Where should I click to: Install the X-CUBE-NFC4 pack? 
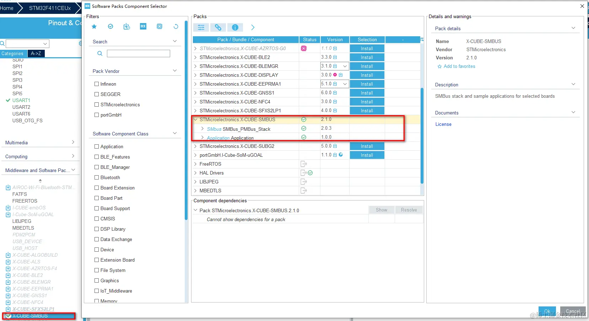tap(367, 102)
